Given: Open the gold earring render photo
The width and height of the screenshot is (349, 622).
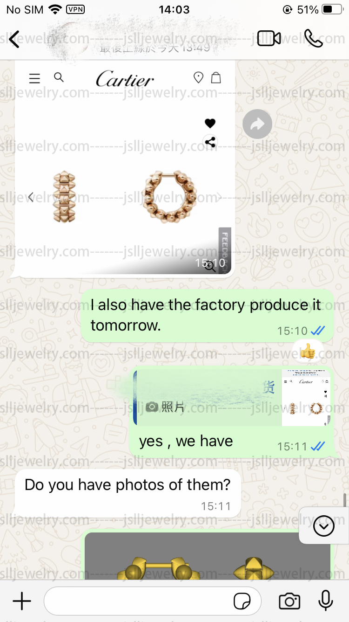Looking at the screenshot, I should click(207, 556).
